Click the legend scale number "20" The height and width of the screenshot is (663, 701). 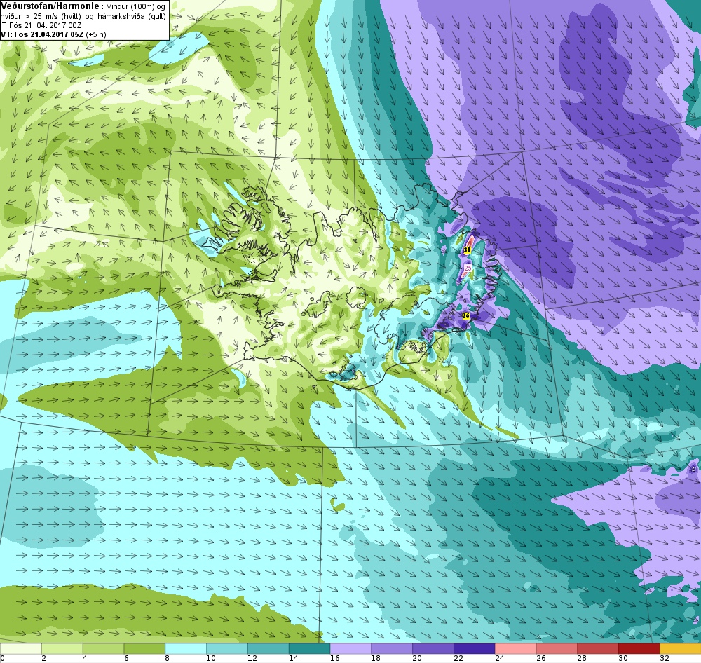pos(416,658)
